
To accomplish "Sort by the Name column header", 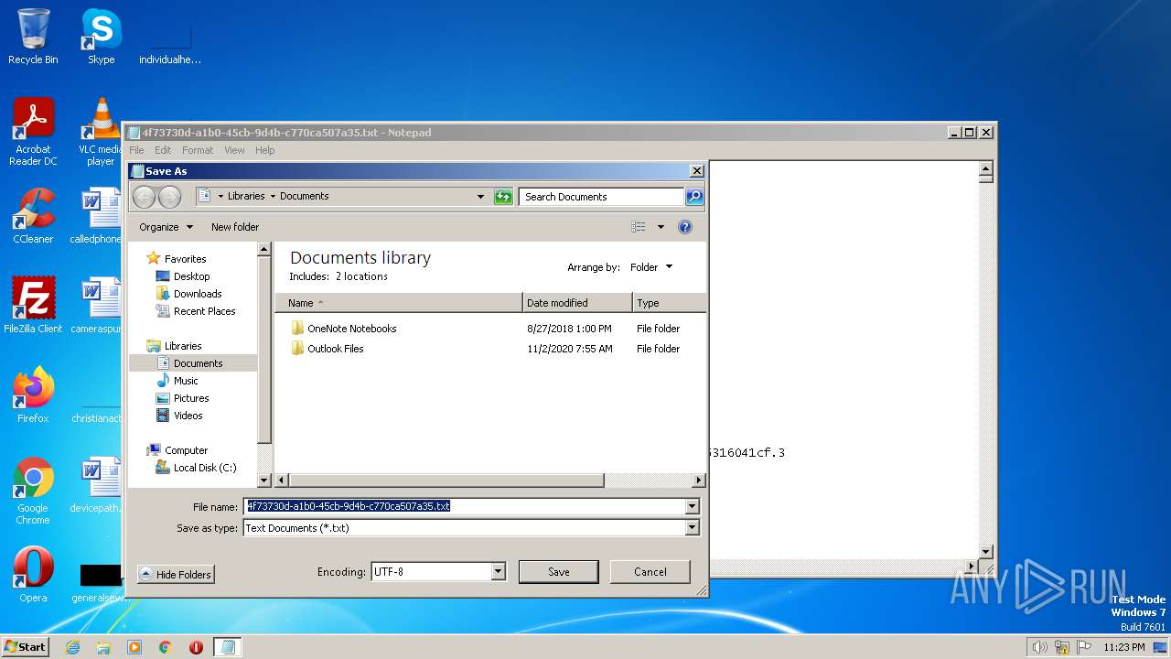I will click(399, 303).
